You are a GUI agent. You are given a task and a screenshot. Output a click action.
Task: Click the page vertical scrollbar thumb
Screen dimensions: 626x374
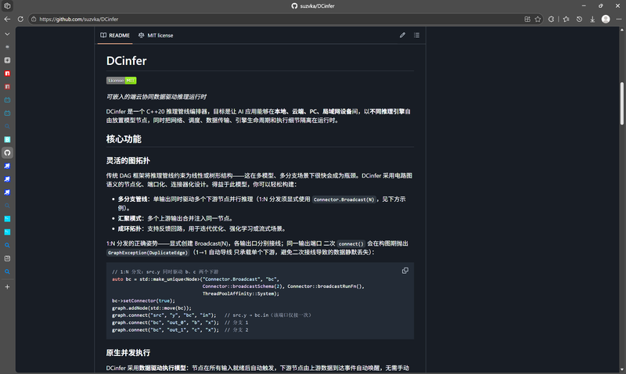(621, 104)
